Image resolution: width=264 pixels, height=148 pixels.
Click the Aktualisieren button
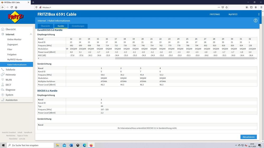tap(248, 137)
